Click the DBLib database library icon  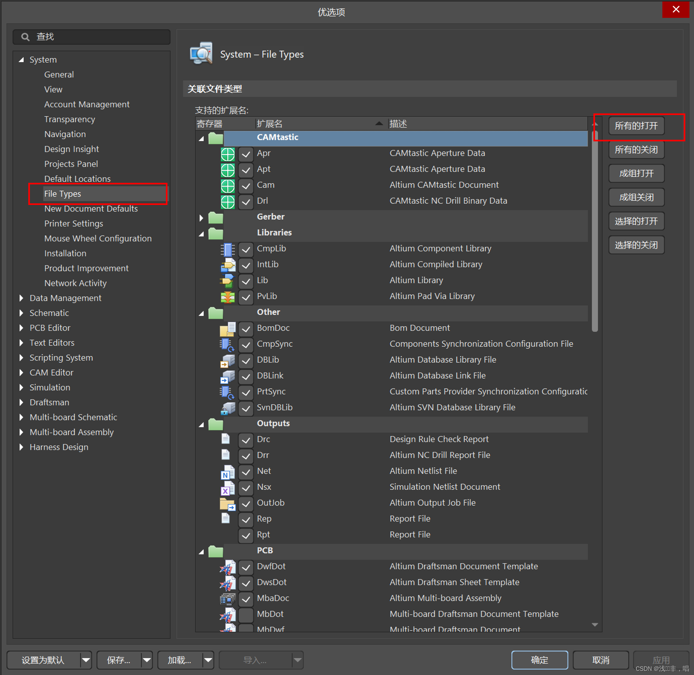pyautogui.click(x=228, y=360)
